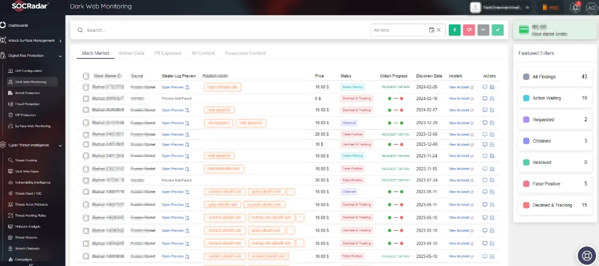This screenshot has height=266, width=599.
Task: Click into the Search input field
Action: [x=222, y=30]
